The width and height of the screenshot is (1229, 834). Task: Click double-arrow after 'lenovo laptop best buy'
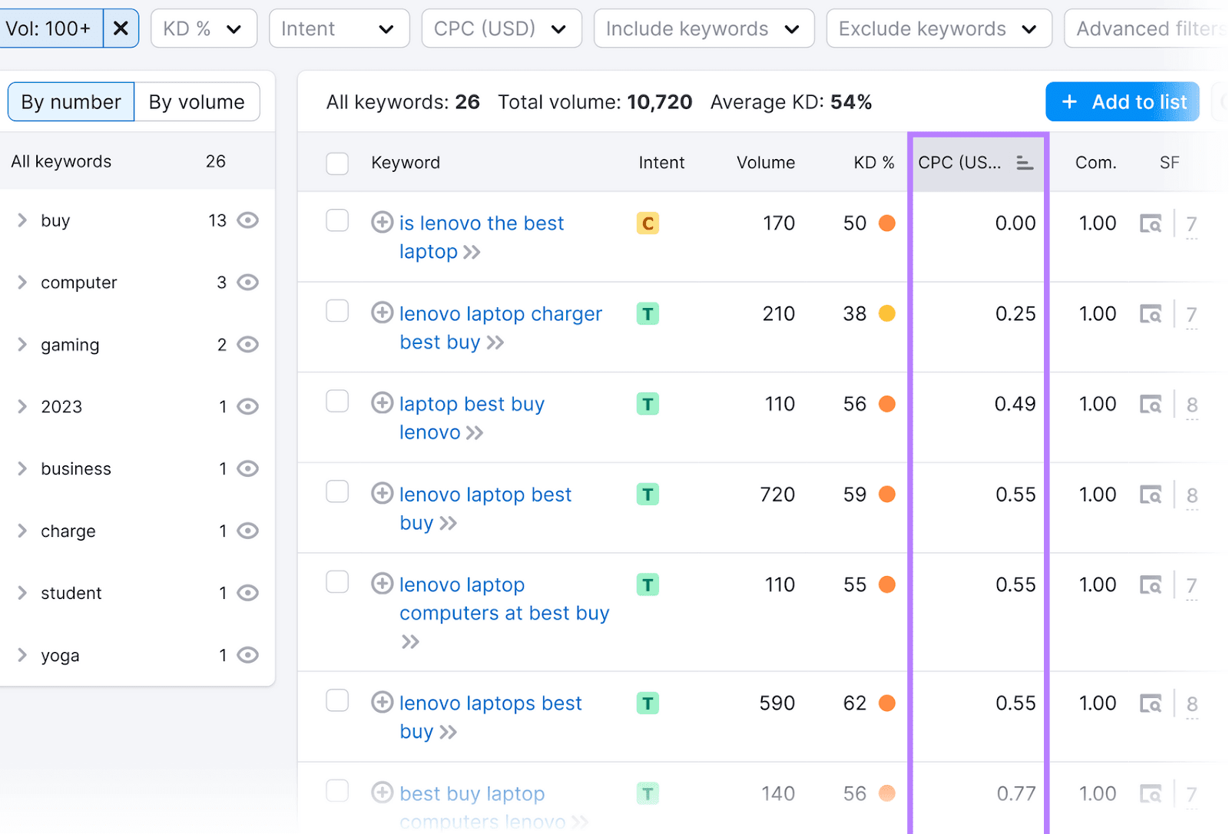448,524
